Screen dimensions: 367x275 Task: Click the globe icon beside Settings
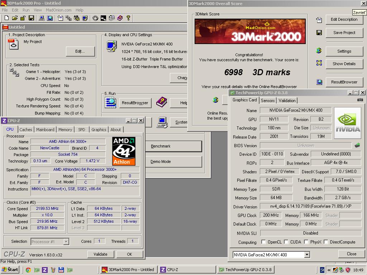319,50
